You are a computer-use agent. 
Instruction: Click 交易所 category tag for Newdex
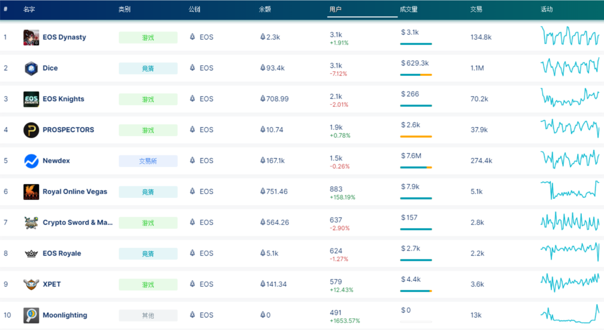148,161
